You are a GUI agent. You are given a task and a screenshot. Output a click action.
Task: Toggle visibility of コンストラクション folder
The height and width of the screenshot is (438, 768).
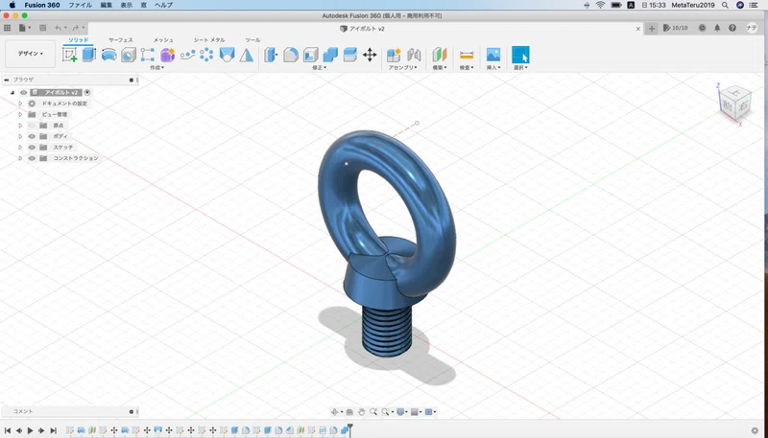click(32, 158)
